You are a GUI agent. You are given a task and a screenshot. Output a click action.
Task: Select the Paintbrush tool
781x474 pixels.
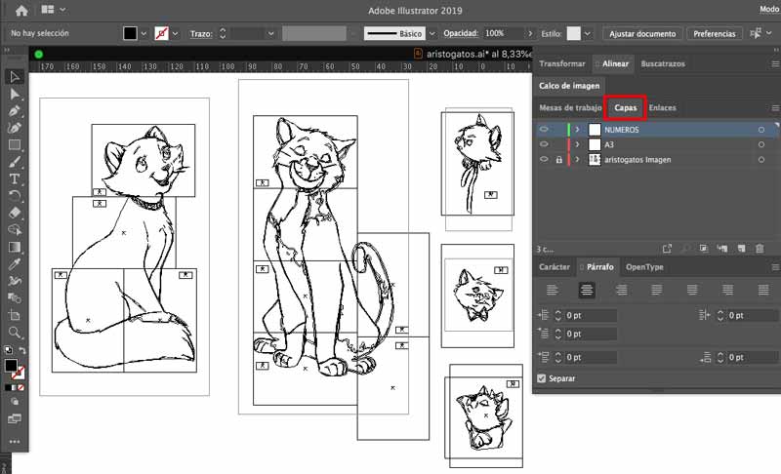pyautogui.click(x=15, y=162)
